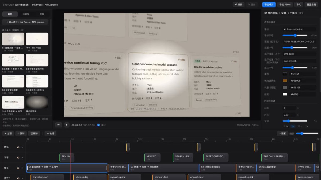Adjust the 眉题字号 slider
The width and height of the screenshot is (321, 180).
click(x=295, y=48)
